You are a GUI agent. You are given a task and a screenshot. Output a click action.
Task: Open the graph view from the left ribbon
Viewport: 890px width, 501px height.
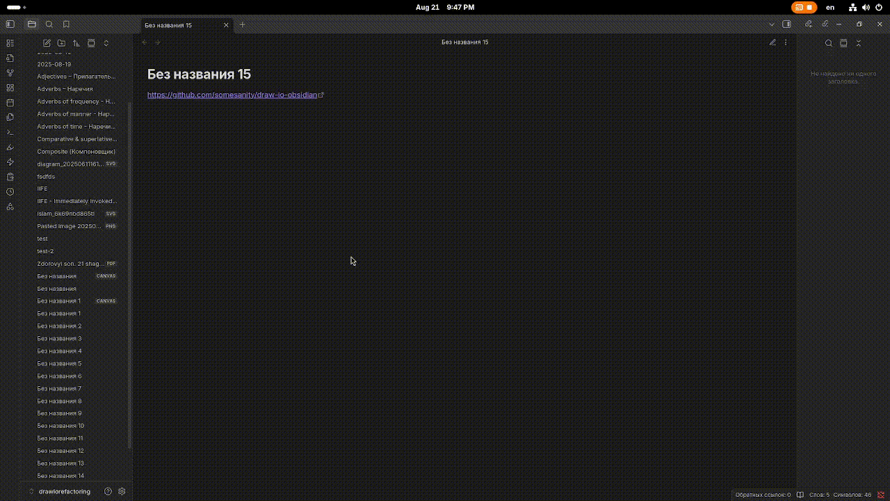coord(10,72)
